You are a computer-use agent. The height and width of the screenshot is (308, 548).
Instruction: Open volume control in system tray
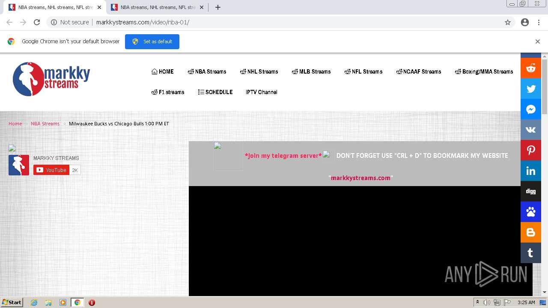point(487,302)
